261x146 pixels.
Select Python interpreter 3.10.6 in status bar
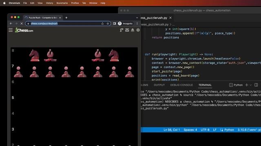click(249, 130)
